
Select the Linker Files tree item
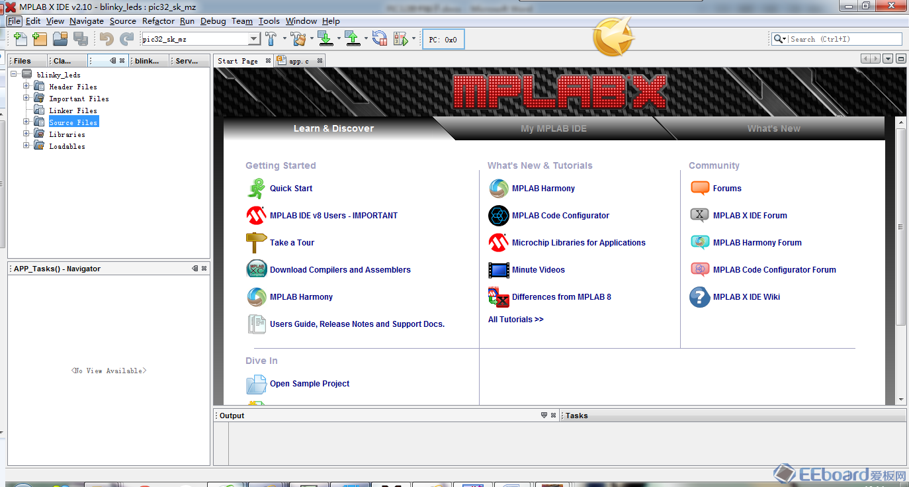click(73, 111)
